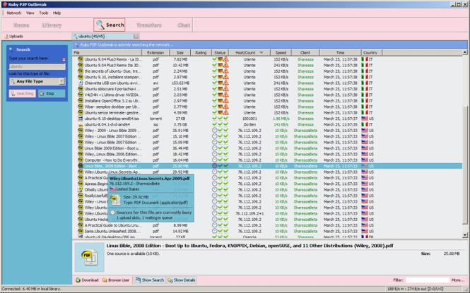
Task: Open the Library section
Action: (52, 25)
